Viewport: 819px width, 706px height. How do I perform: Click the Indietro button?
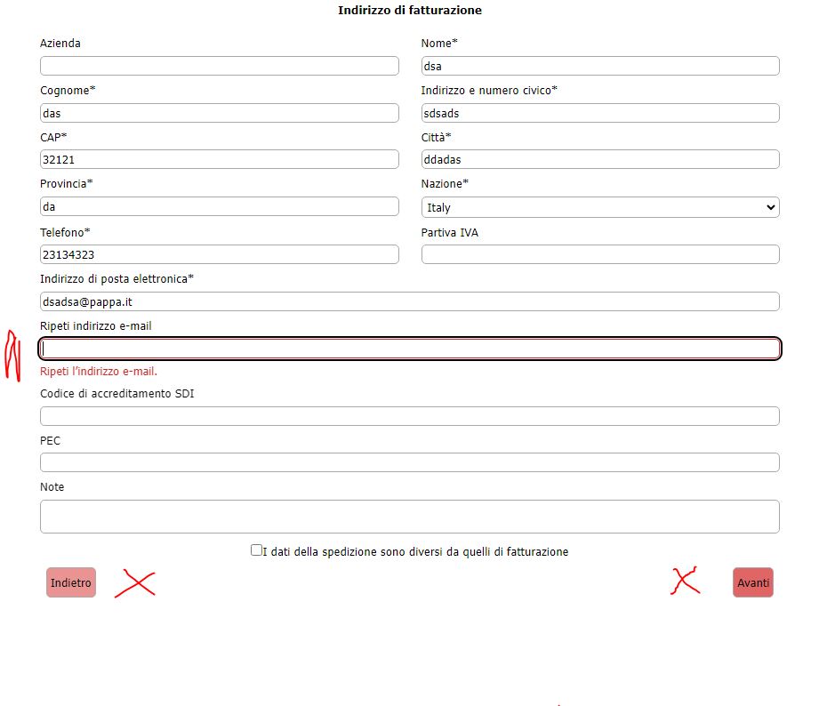71,582
